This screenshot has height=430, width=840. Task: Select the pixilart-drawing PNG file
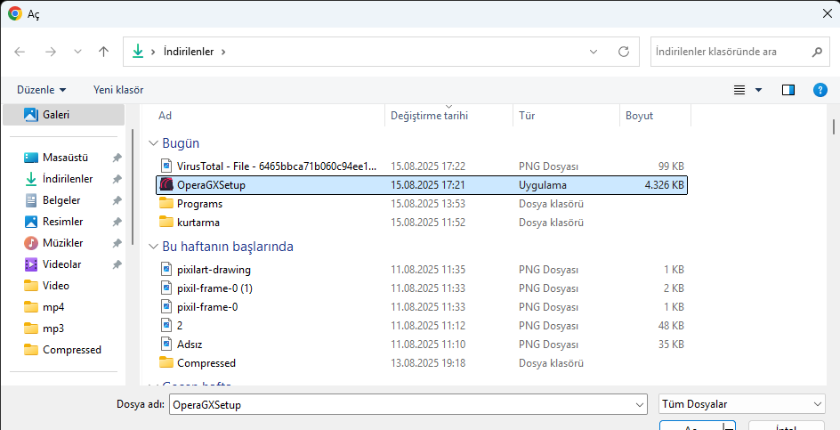click(214, 269)
